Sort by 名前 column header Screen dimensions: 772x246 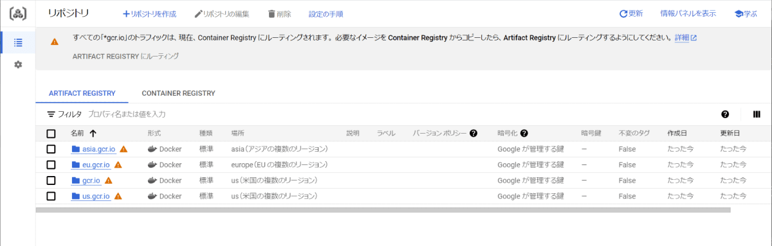[x=78, y=134]
